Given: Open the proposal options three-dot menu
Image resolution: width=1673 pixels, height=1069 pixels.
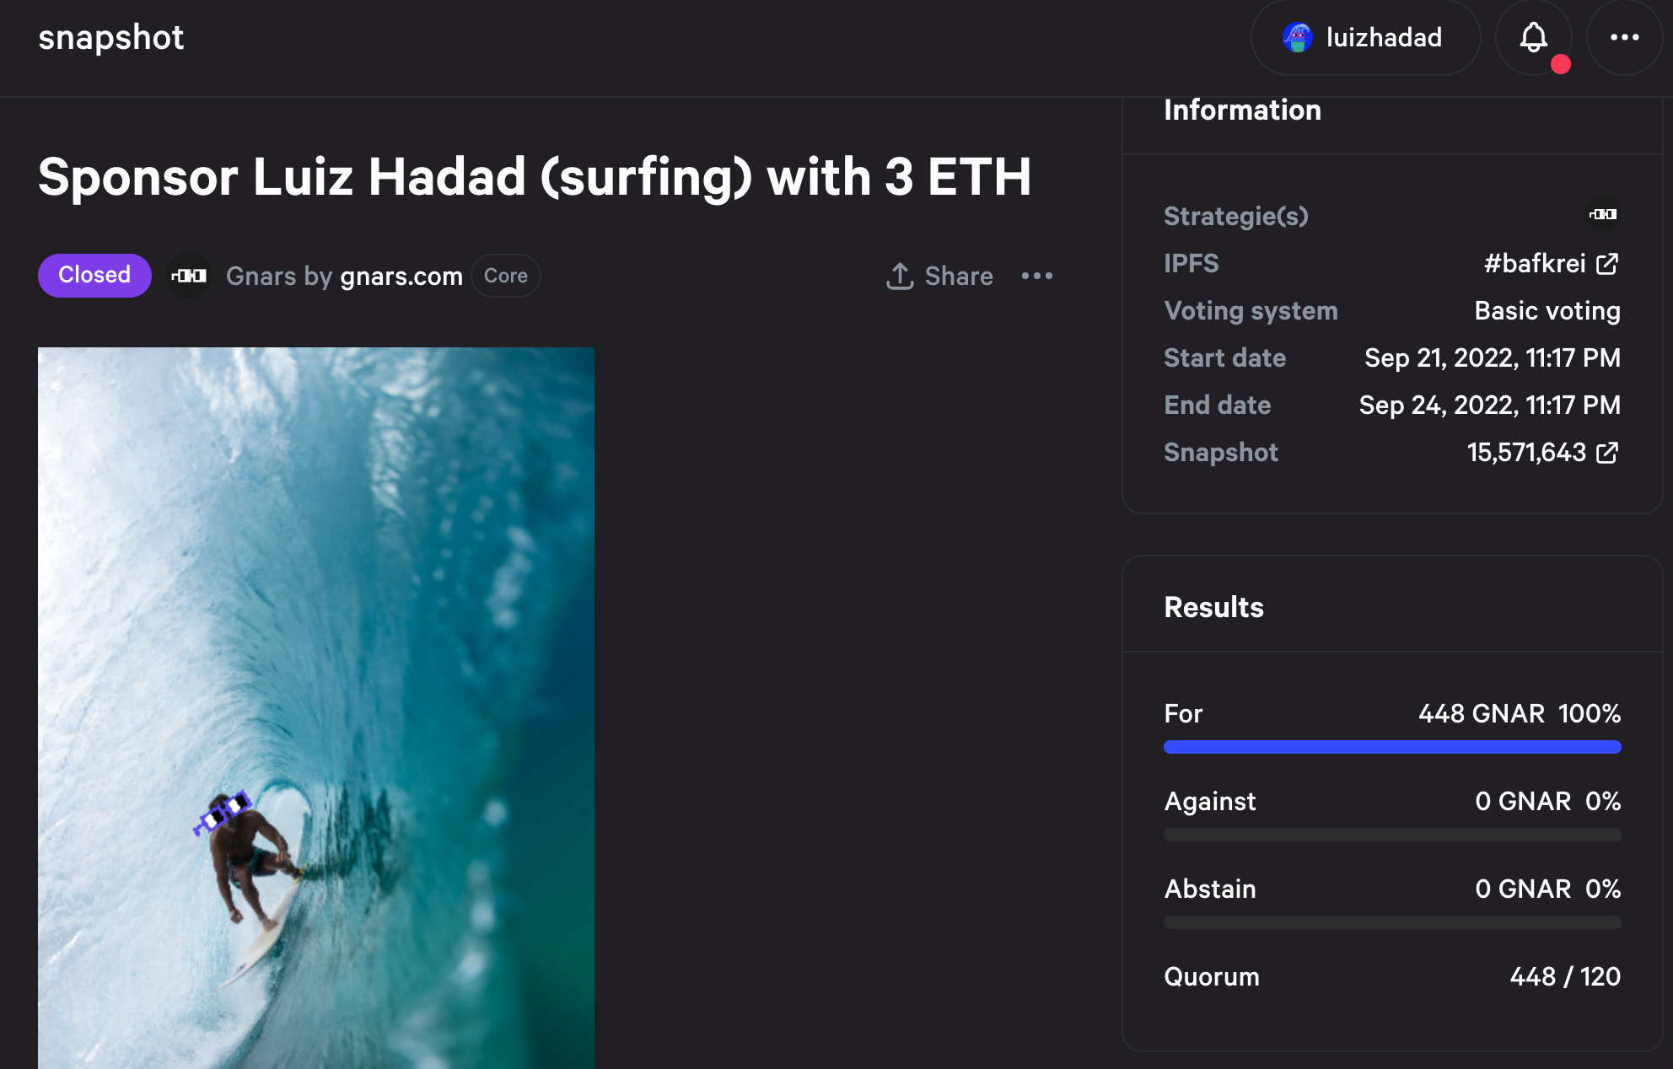Looking at the screenshot, I should 1036,276.
